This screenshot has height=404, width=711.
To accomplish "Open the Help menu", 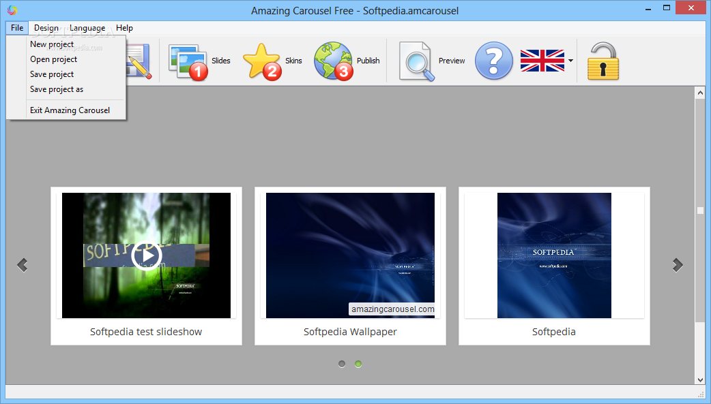I will (124, 28).
